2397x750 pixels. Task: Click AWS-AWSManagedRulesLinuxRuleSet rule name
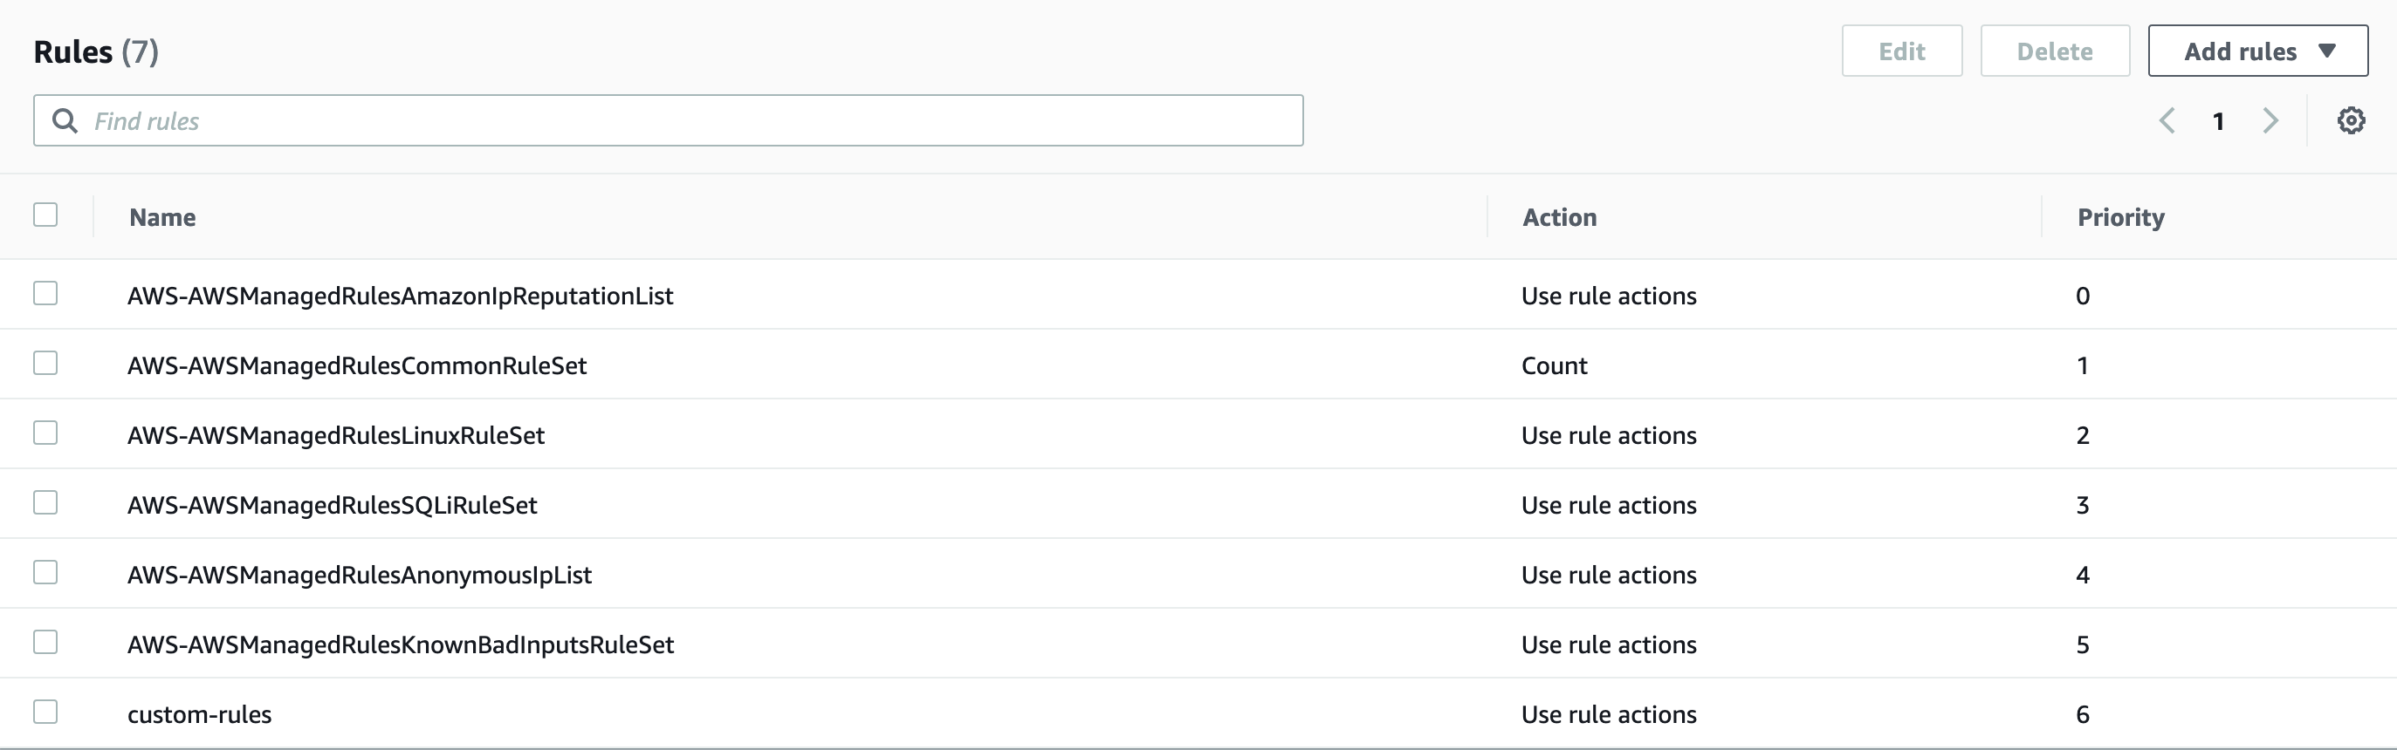pyautogui.click(x=336, y=435)
